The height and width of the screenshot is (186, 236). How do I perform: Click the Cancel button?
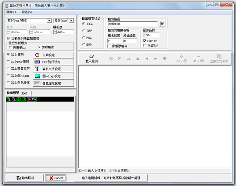click(56, 178)
